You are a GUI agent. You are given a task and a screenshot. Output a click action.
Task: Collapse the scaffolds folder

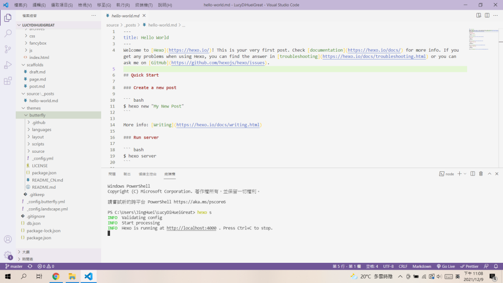pos(58,65)
